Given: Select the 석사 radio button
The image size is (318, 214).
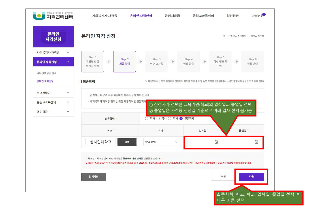Looking at the screenshot, I should pos(158,118).
